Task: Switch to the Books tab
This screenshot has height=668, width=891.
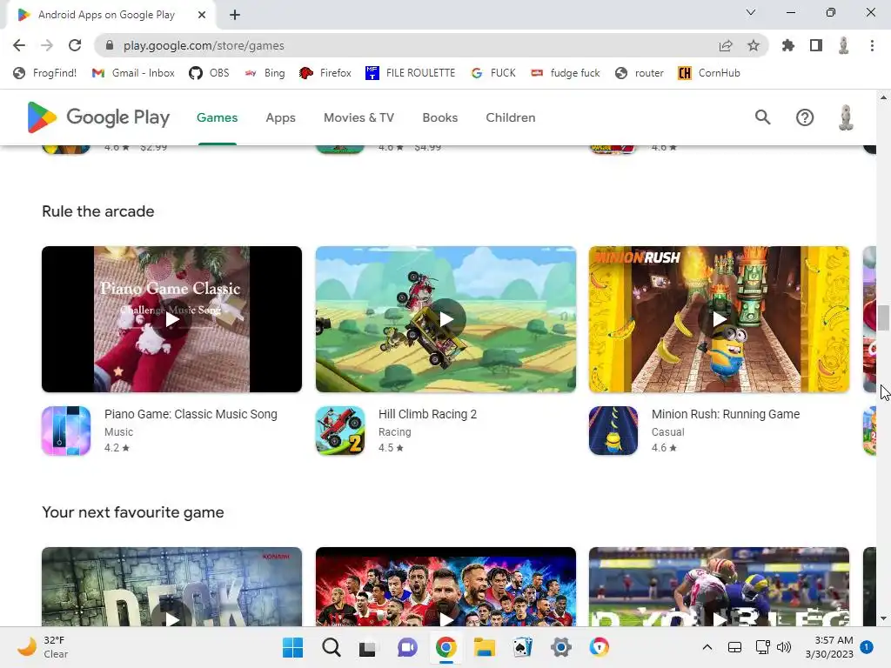Action: click(x=439, y=117)
